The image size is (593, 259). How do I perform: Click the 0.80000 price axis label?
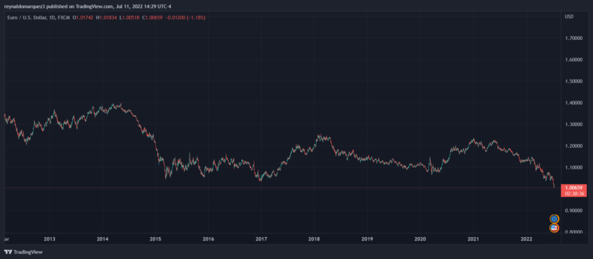pyautogui.click(x=573, y=232)
